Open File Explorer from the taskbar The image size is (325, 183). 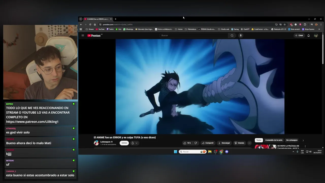point(210,152)
